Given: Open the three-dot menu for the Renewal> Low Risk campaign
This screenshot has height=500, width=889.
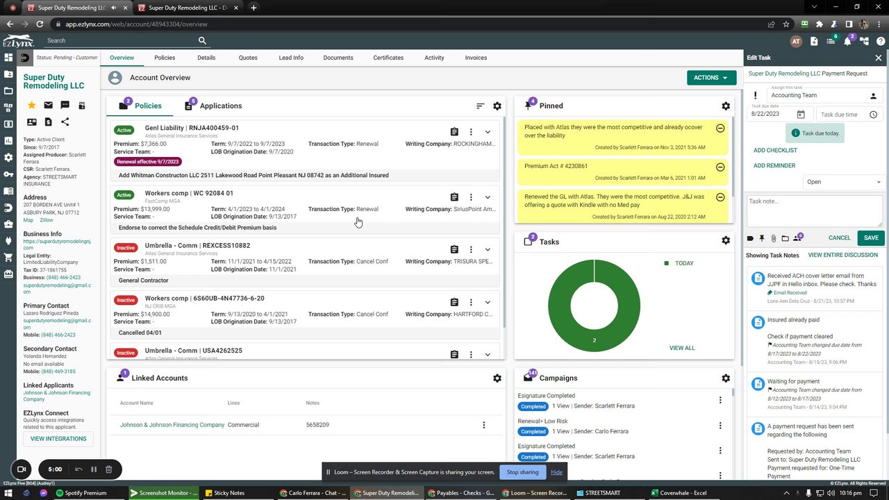Looking at the screenshot, I should tap(720, 426).
